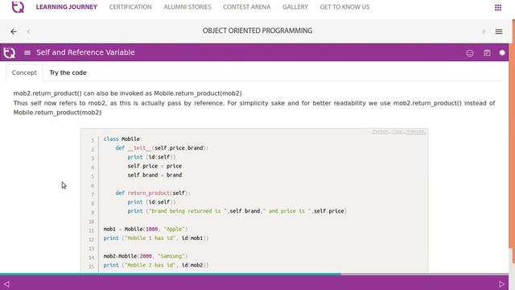Open Certification page
The height and width of the screenshot is (290, 515).
pyautogui.click(x=130, y=7)
